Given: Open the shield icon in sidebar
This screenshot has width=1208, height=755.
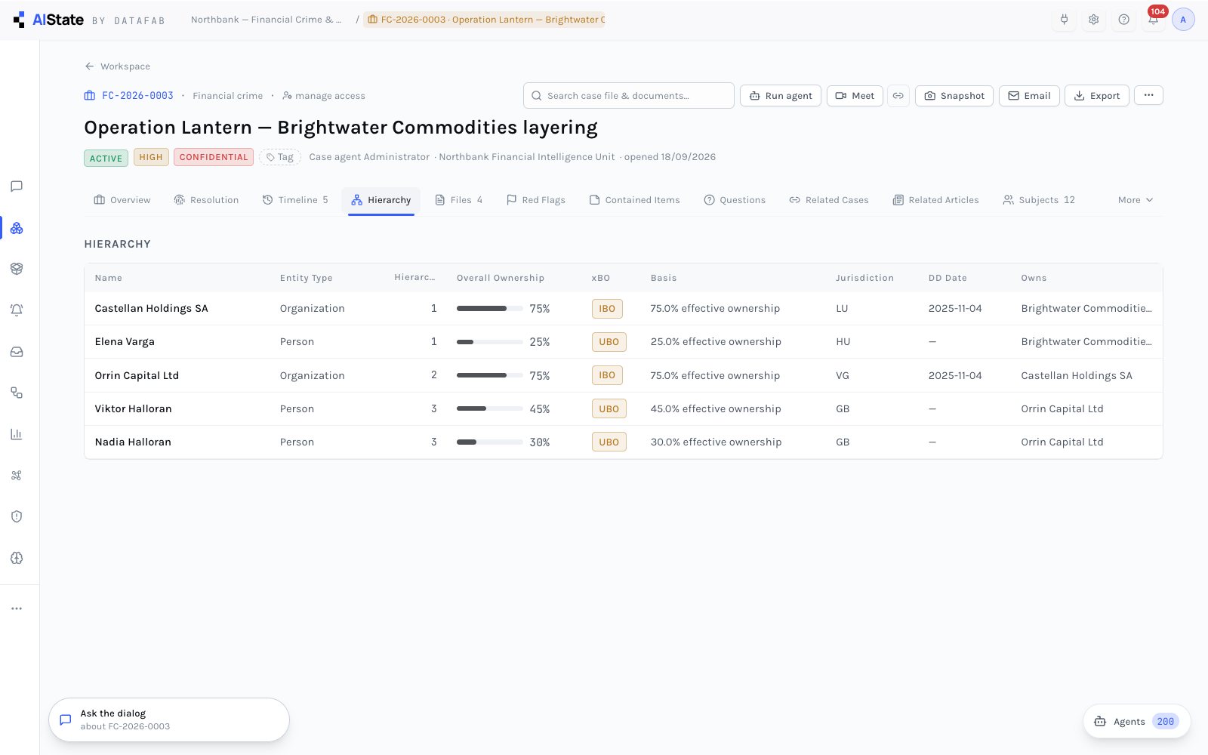Looking at the screenshot, I should tap(17, 516).
